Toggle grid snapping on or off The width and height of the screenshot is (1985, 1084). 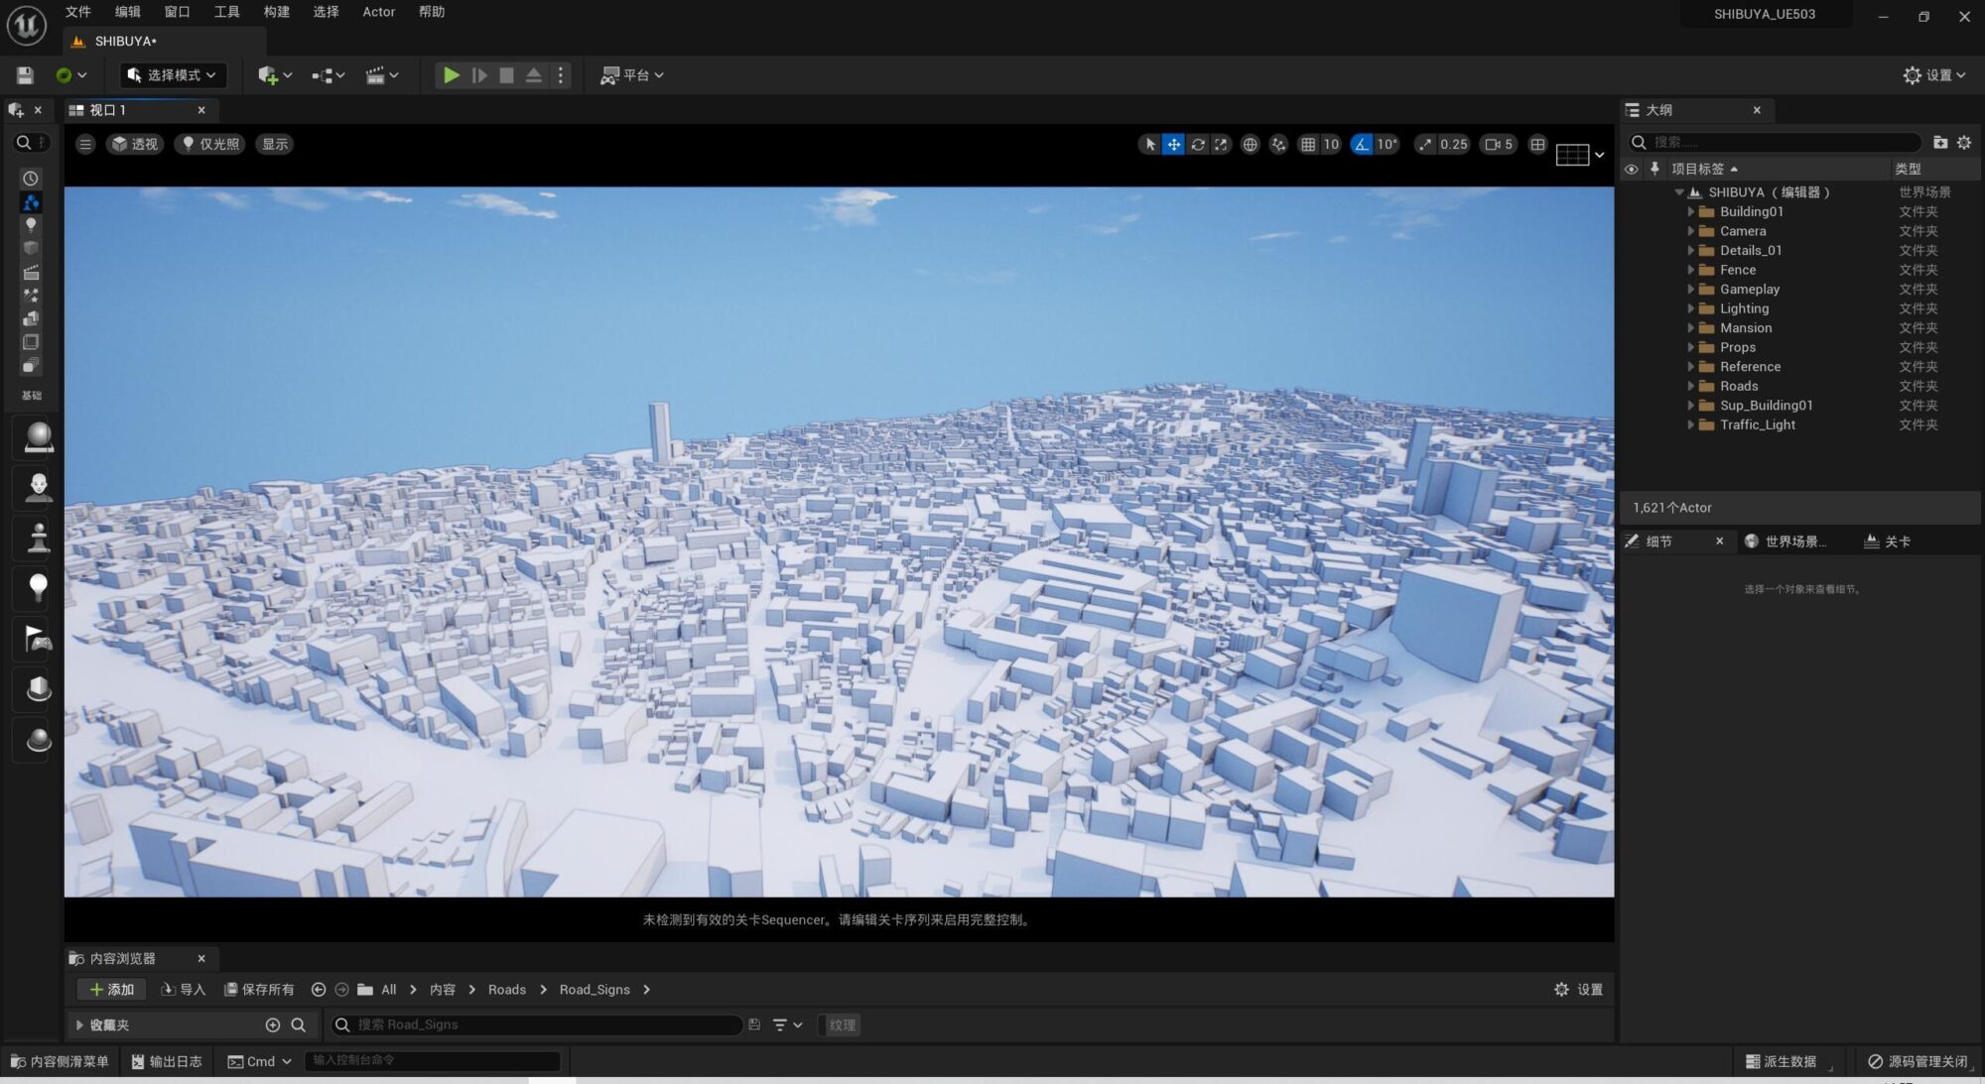pyautogui.click(x=1309, y=145)
